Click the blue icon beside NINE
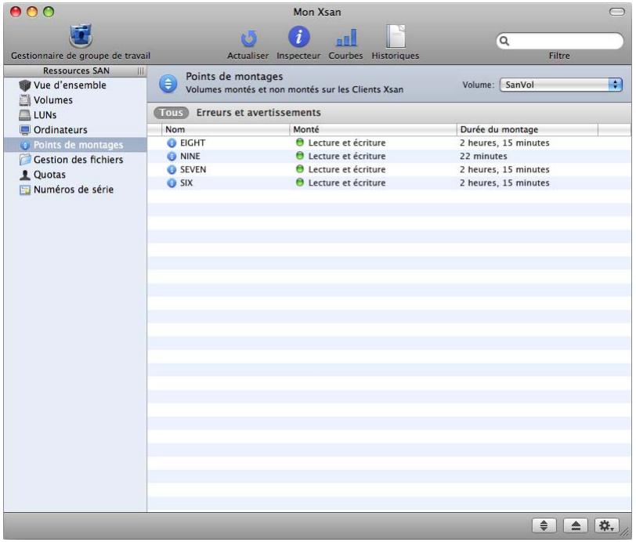This screenshot has width=636, height=542. [172, 156]
